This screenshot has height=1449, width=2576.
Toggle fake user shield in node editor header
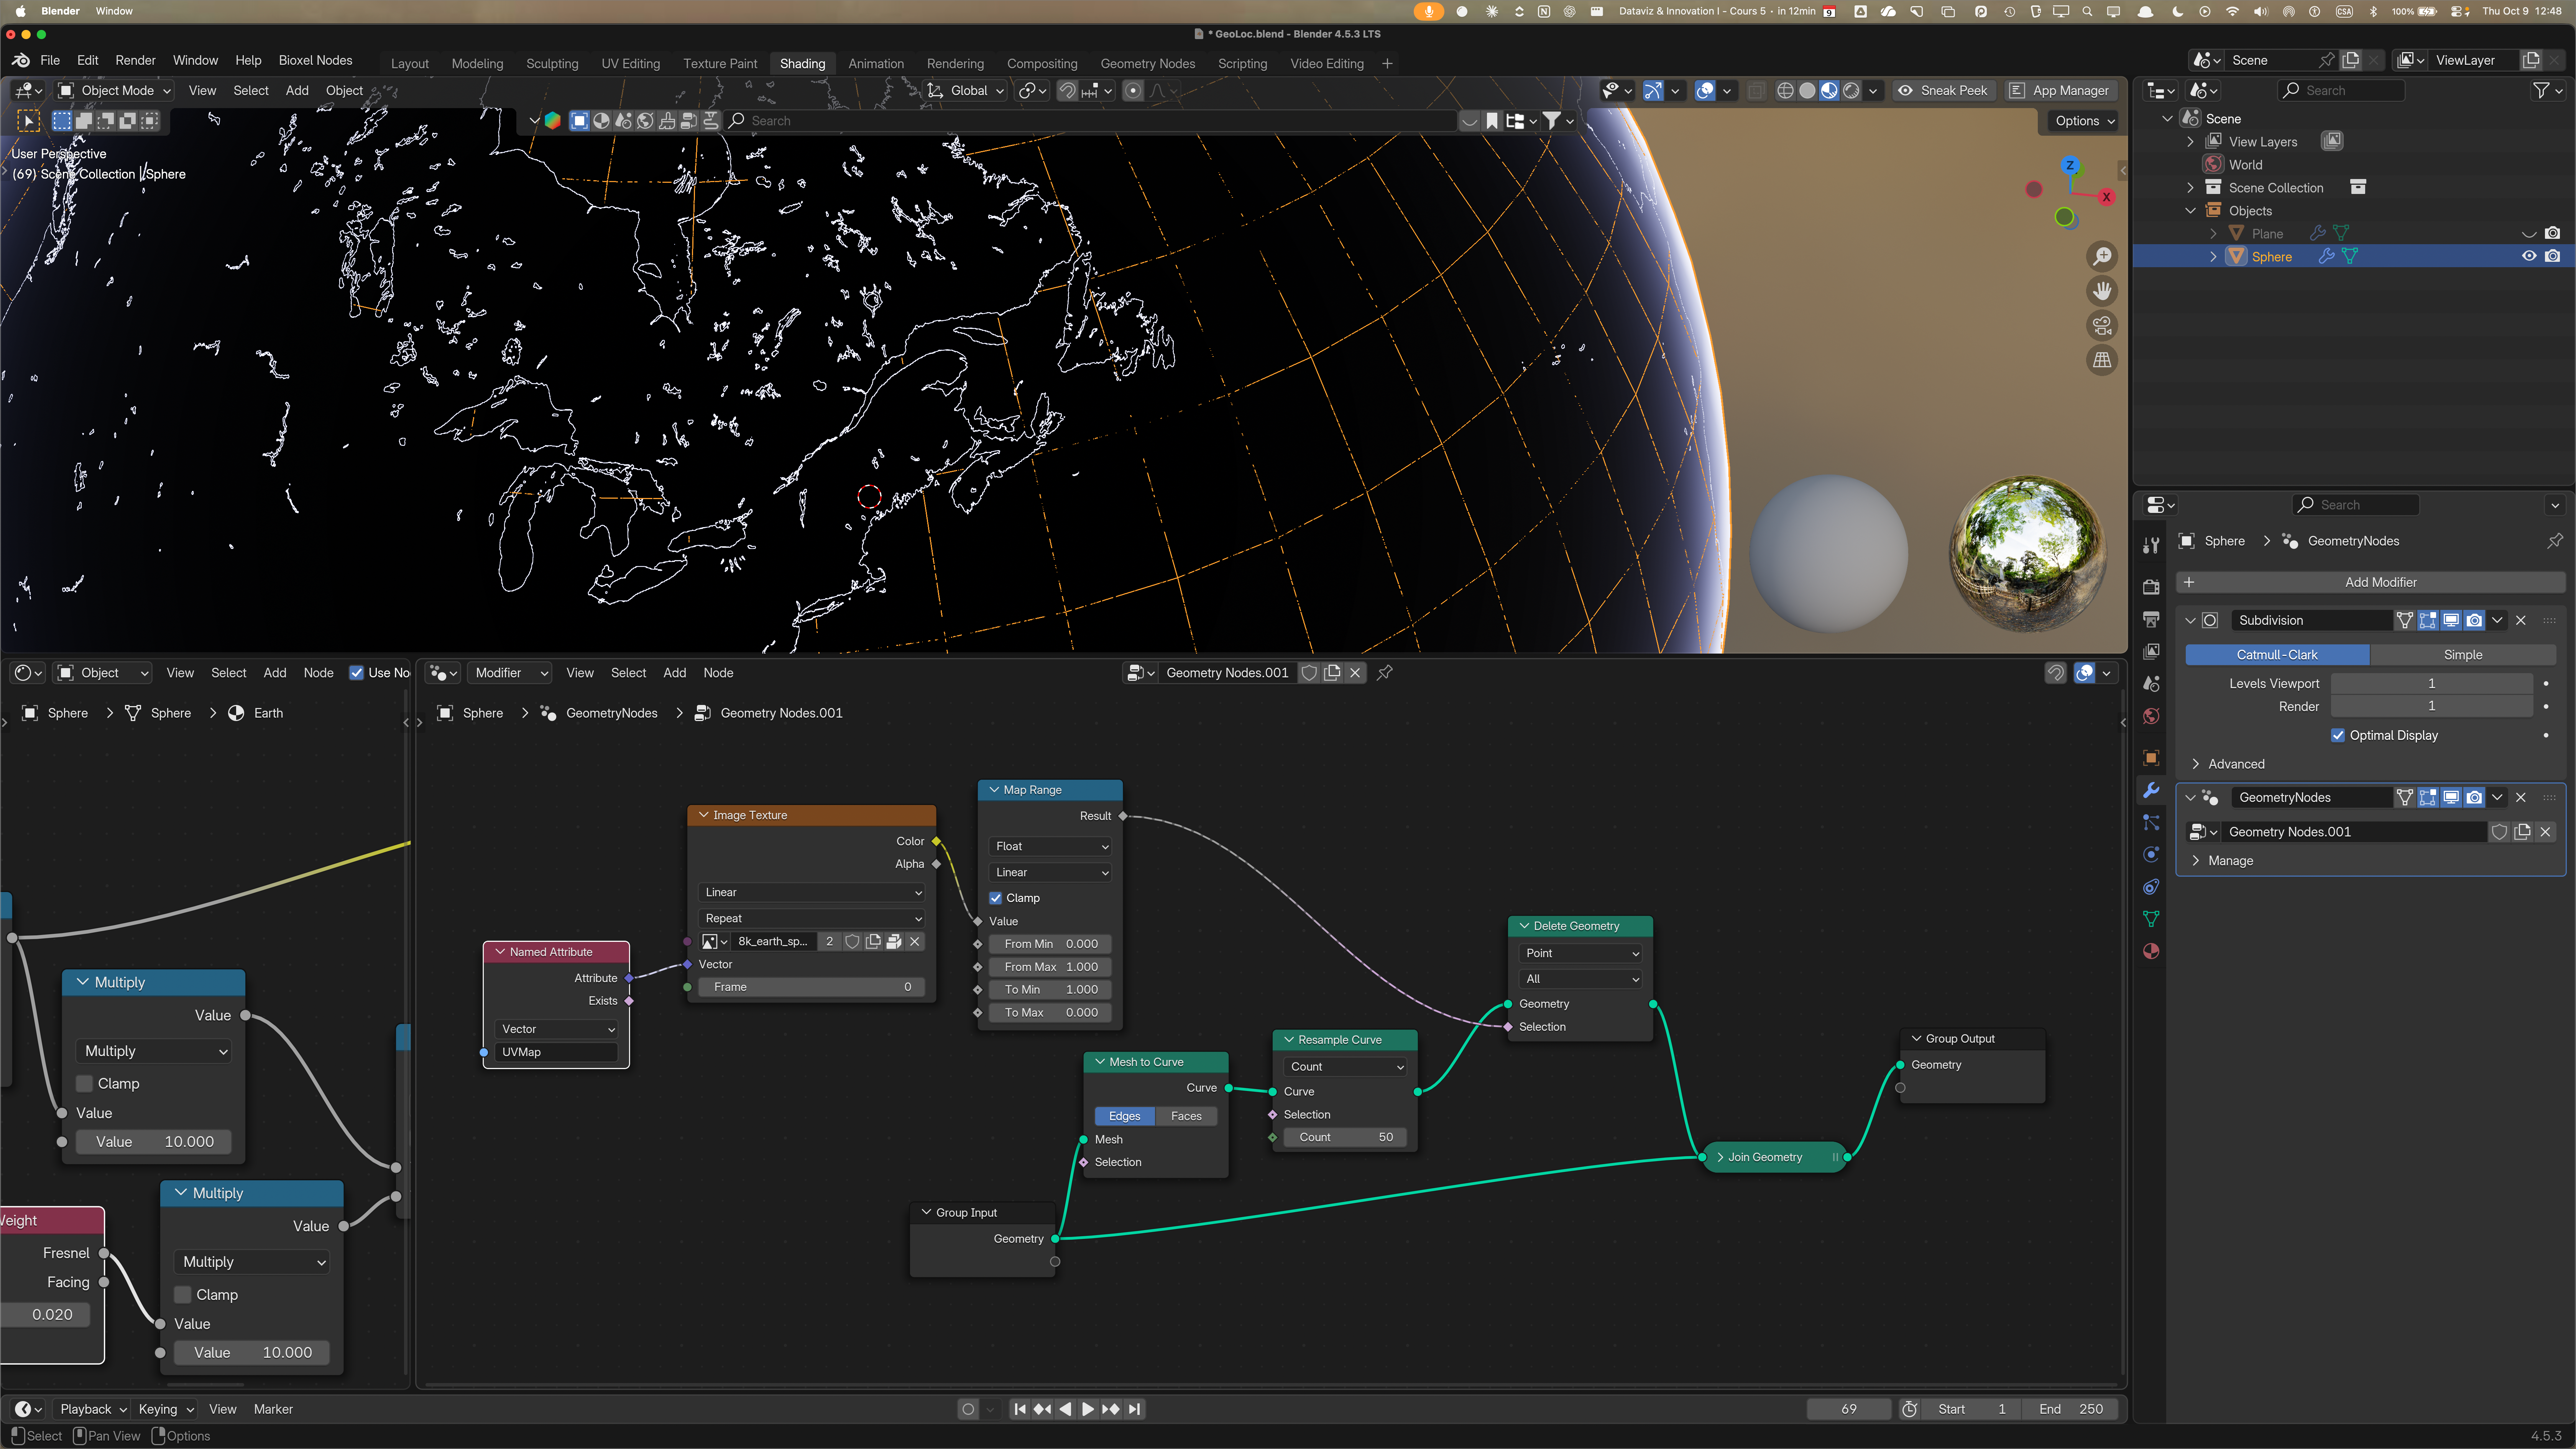coord(1309,673)
